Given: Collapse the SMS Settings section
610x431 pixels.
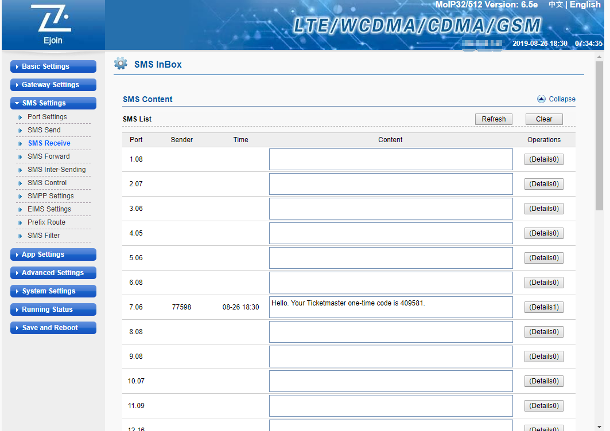Looking at the screenshot, I should coord(53,103).
